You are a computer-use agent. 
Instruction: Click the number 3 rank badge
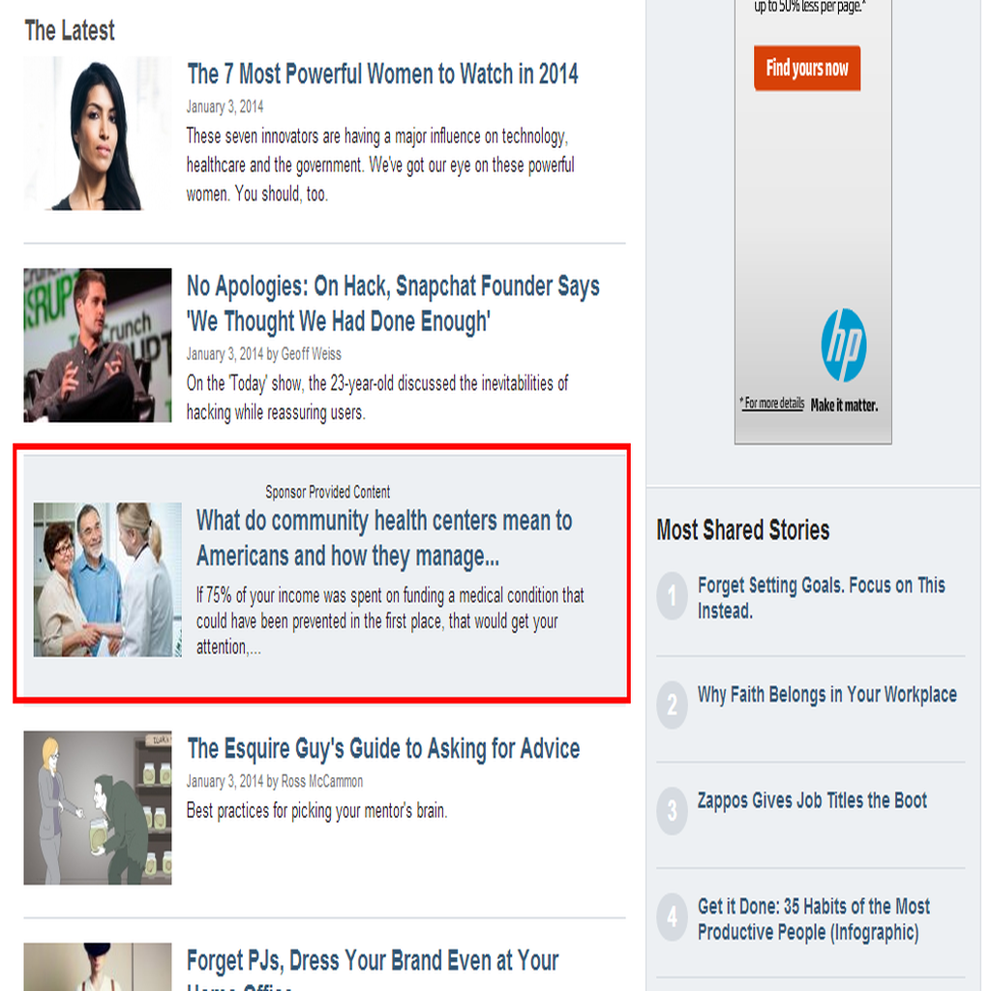[x=672, y=811]
